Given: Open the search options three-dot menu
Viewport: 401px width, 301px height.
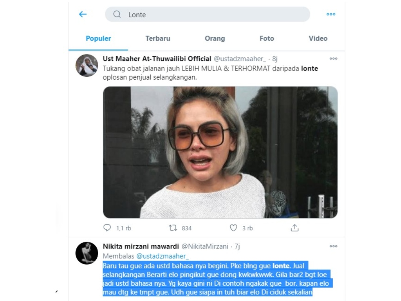Looking at the screenshot, I should 331,15.
